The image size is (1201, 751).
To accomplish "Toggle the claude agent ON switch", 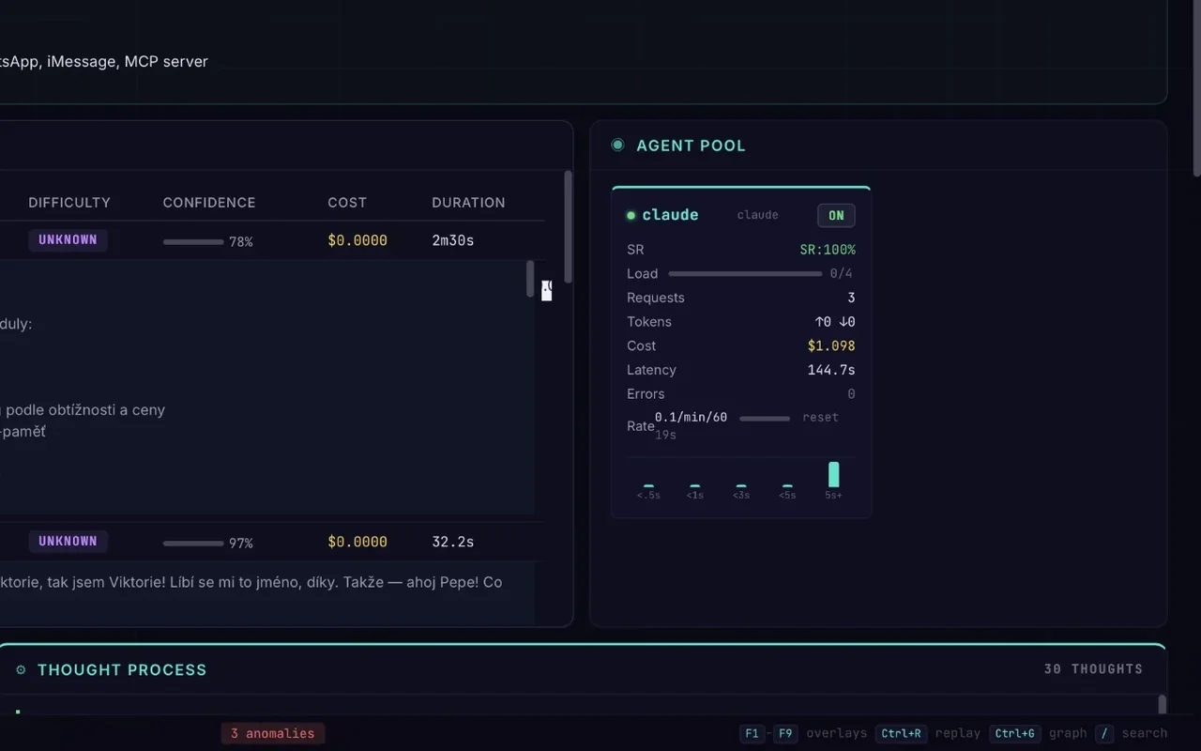I will pos(836,215).
